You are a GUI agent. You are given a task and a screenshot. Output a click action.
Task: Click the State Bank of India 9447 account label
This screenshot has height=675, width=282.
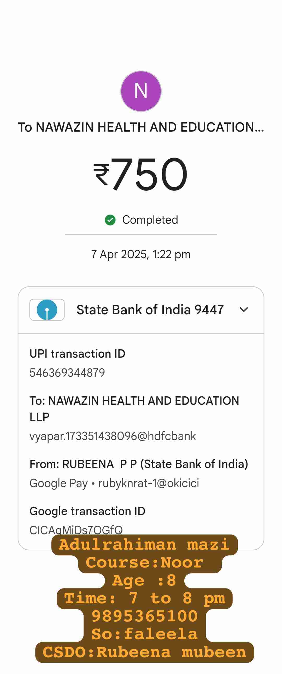click(150, 310)
